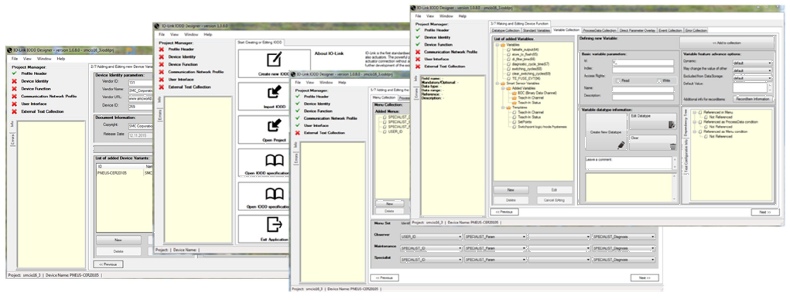This screenshot has height=300, width=790.
Task: Click the Create new IODD pencil icon
Action: tap(274, 60)
